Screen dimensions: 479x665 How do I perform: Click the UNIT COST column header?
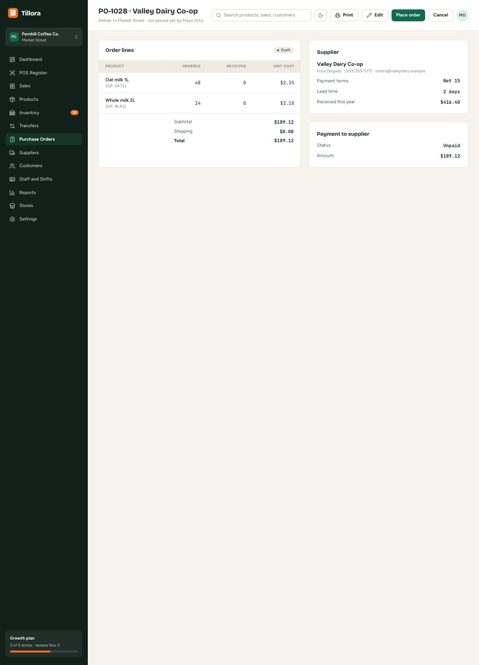tap(283, 66)
